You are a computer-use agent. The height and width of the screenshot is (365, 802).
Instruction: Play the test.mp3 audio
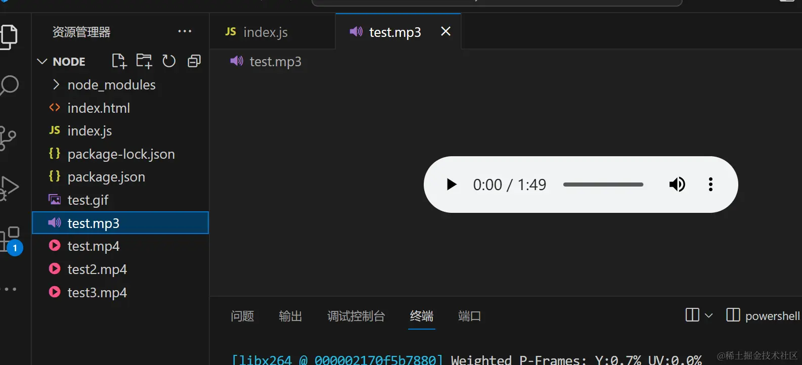(x=452, y=185)
